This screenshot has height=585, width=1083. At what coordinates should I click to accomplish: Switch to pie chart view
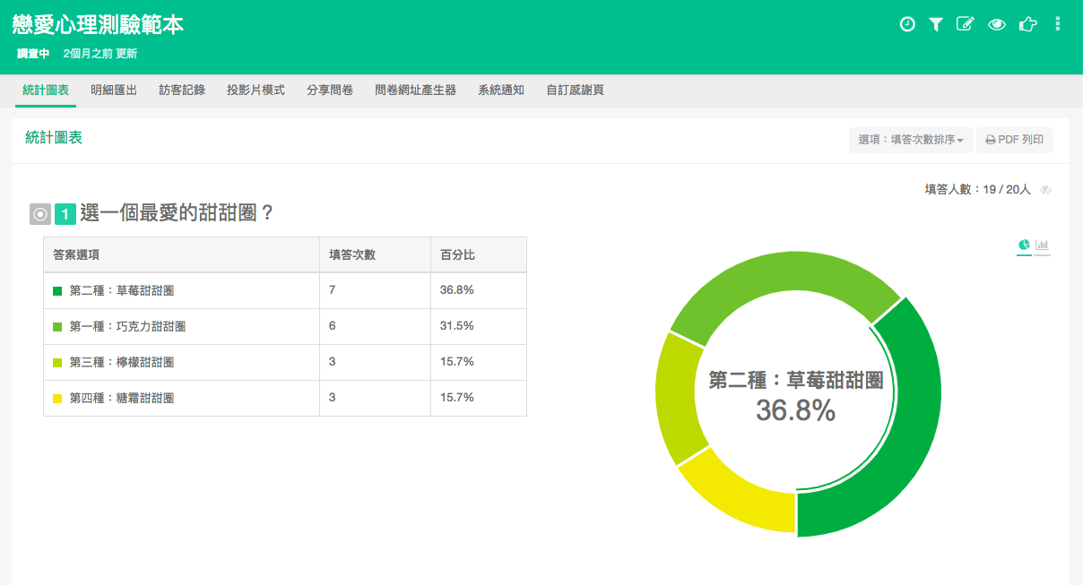1024,245
